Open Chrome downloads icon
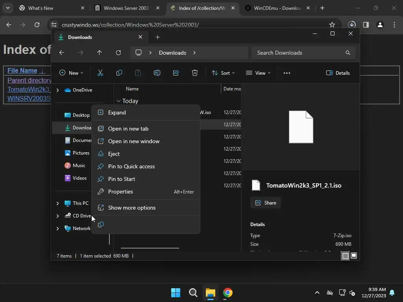The height and width of the screenshot is (302, 403). [x=352, y=25]
